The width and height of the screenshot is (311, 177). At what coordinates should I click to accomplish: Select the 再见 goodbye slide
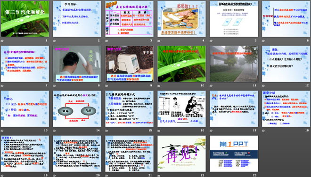point(181,154)
